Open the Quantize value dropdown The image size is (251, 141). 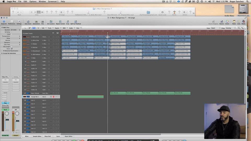point(15,30)
